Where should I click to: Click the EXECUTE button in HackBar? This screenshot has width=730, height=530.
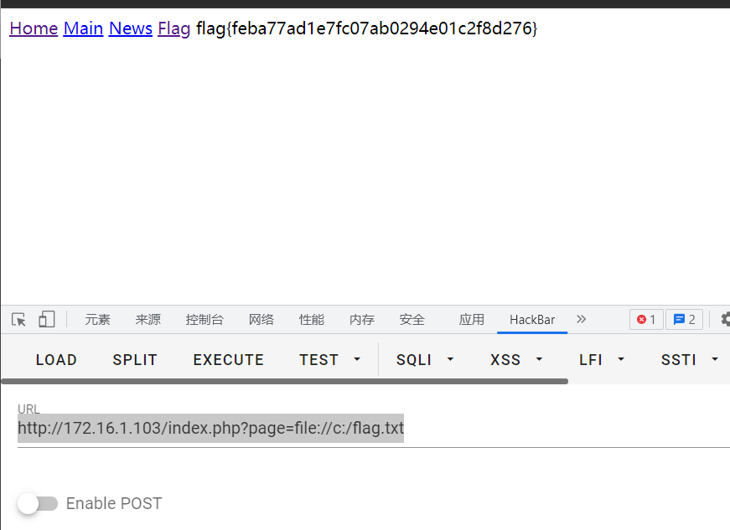[229, 359]
